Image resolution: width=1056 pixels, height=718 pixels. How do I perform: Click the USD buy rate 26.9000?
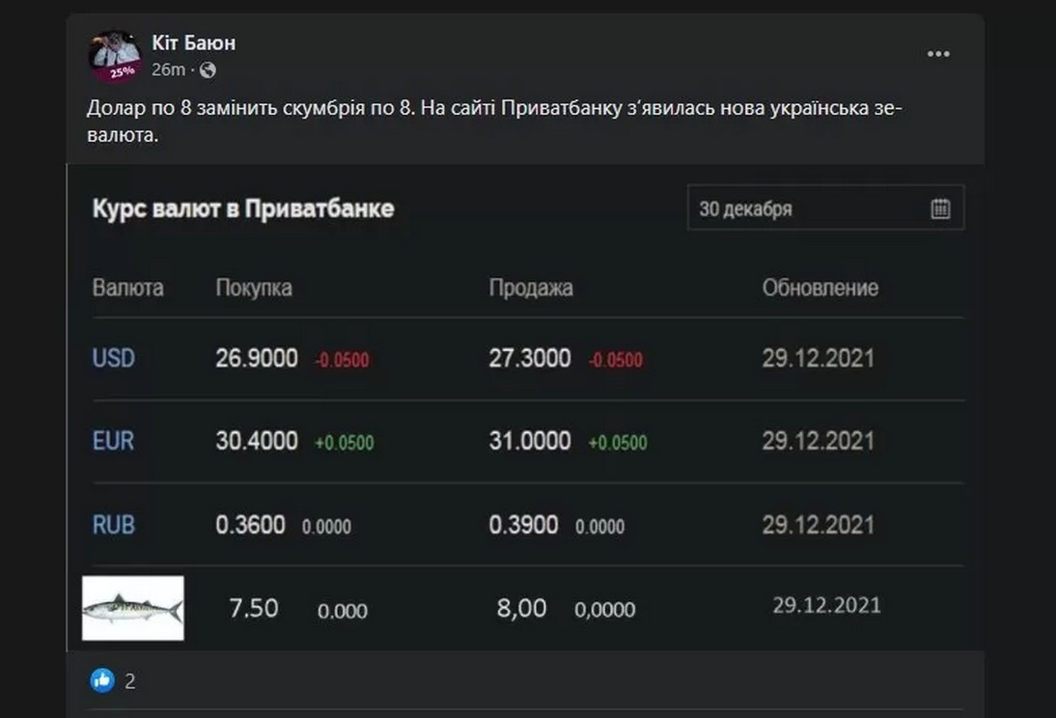click(x=256, y=359)
